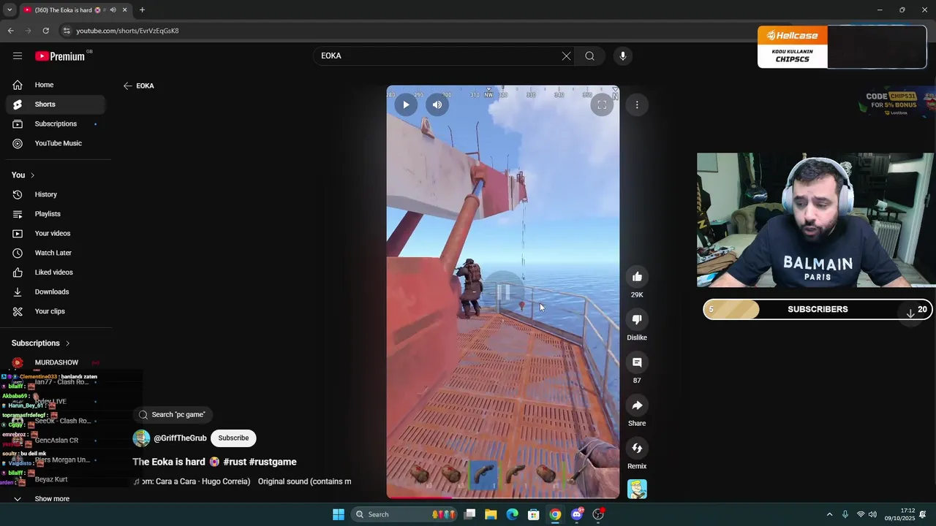The image size is (936, 526).
Task: Click the browser back button
Action: pyautogui.click(x=10, y=31)
